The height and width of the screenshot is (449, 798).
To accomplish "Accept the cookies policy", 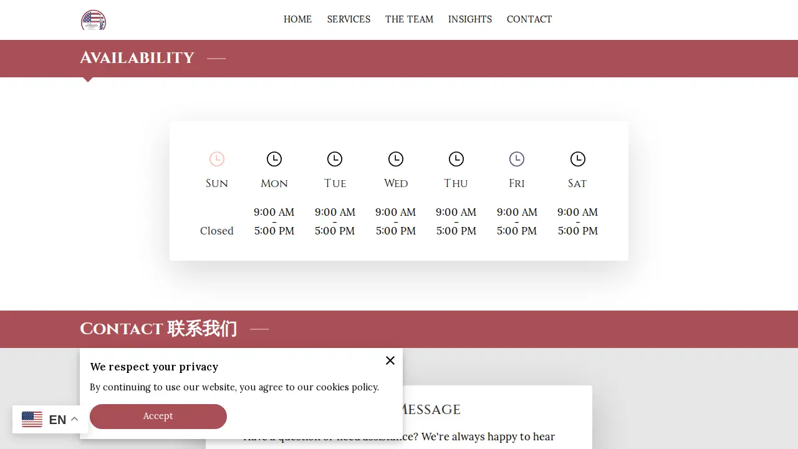I will pyautogui.click(x=158, y=417).
